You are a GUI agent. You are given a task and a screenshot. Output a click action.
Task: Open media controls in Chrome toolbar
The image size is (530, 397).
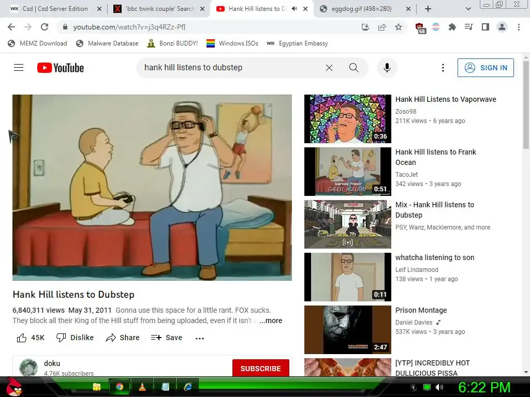point(468,27)
